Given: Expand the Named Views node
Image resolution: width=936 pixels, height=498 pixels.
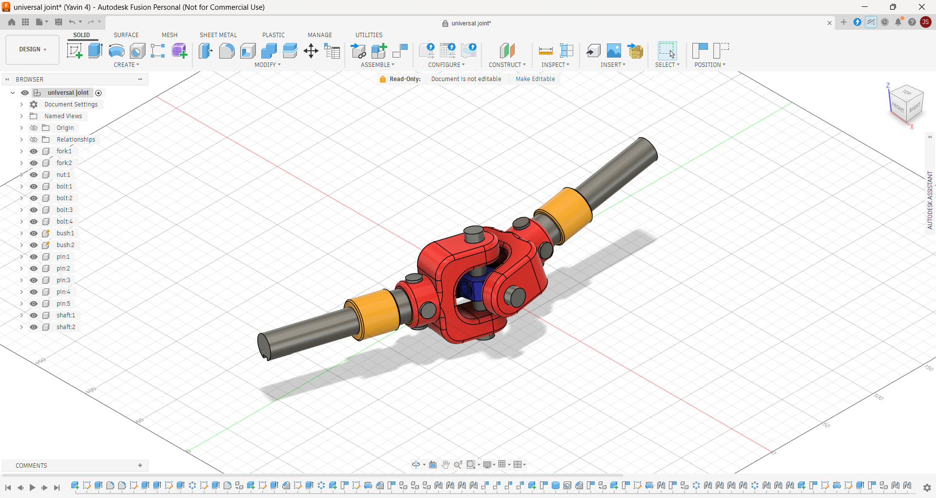Looking at the screenshot, I should [x=21, y=116].
